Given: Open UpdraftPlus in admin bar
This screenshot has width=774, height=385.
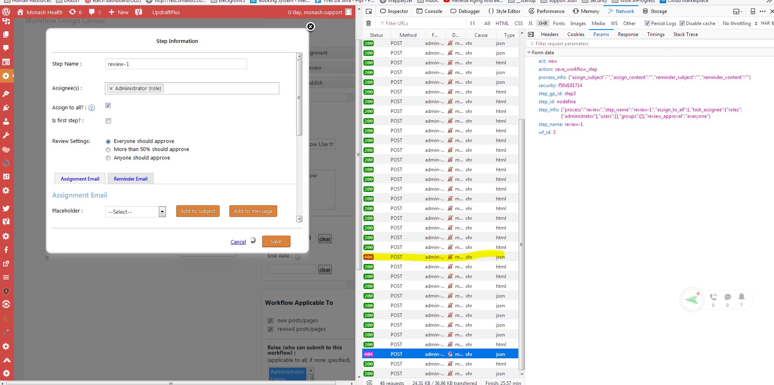Looking at the screenshot, I should [166, 12].
